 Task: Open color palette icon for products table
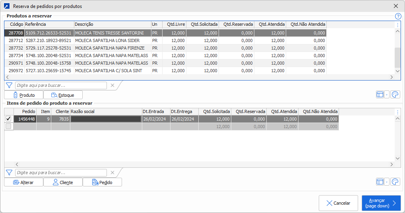(395, 95)
